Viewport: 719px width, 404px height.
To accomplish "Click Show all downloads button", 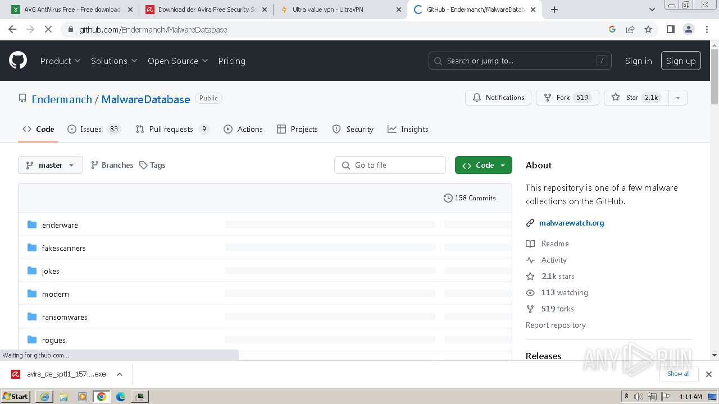I will (x=679, y=374).
